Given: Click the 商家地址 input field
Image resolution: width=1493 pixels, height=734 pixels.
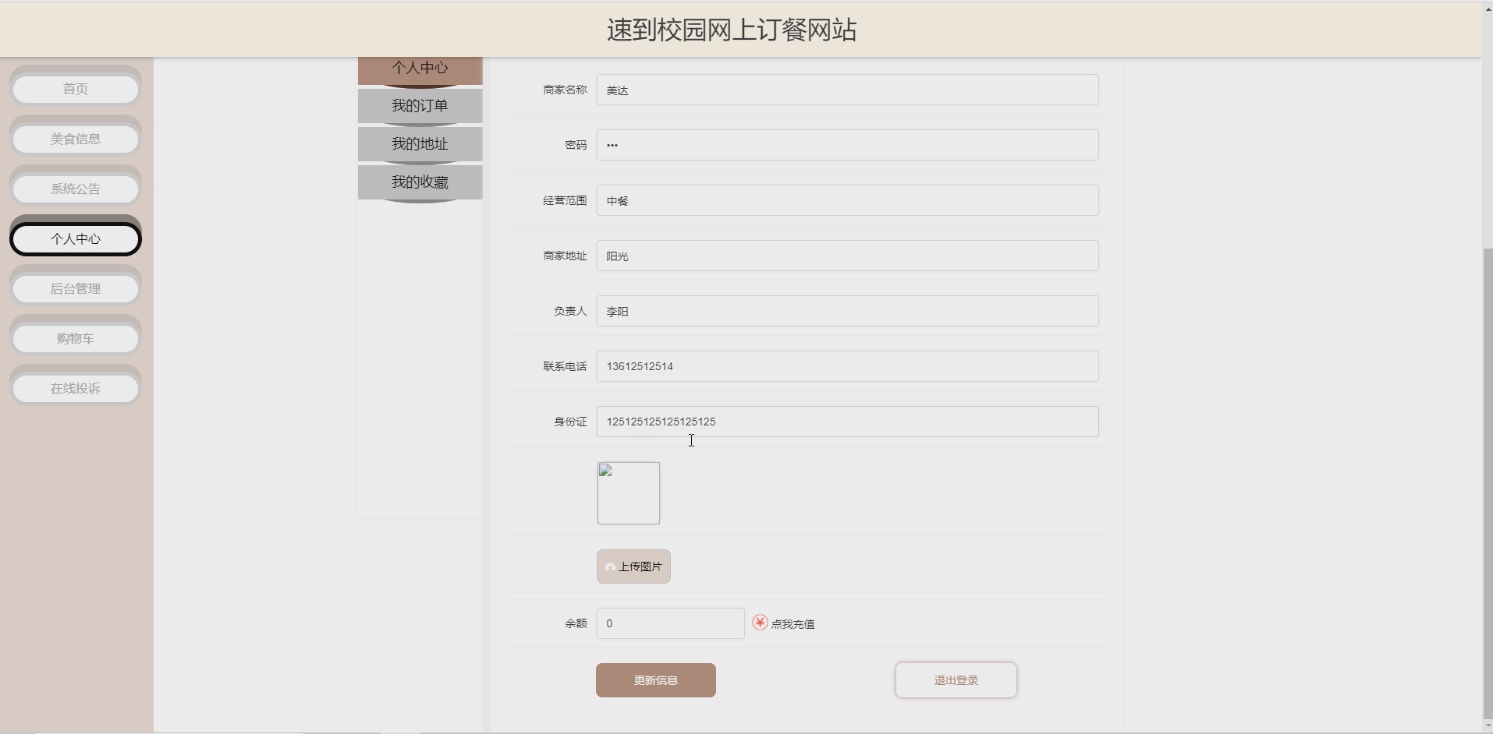Looking at the screenshot, I should click(848, 256).
